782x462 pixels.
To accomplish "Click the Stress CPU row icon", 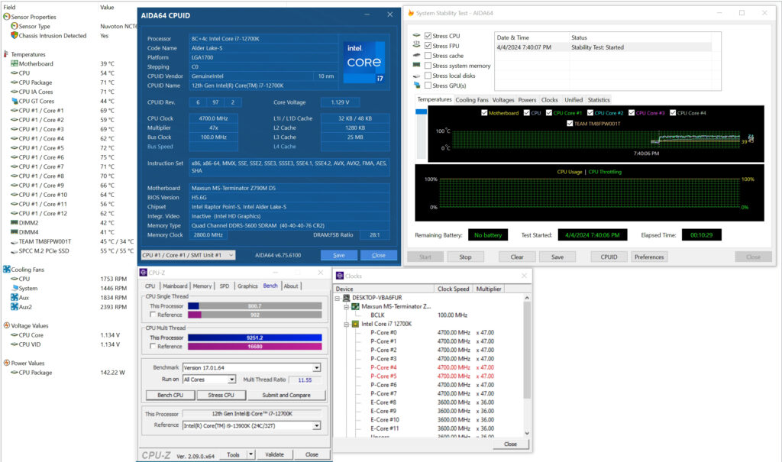I will tap(417, 35).
